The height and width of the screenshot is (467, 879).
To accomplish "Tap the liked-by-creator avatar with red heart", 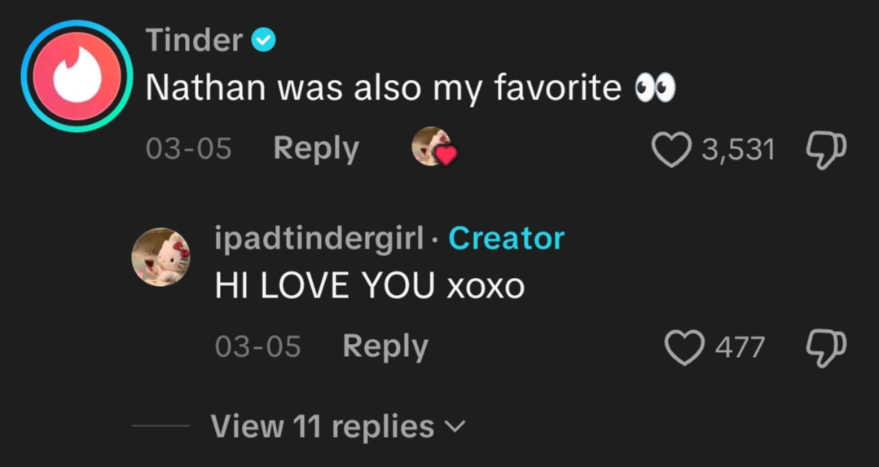I will point(433,148).
